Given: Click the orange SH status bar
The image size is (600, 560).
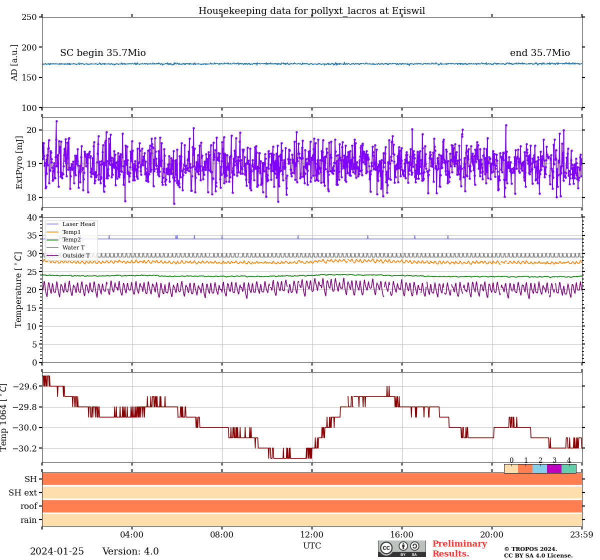Looking at the screenshot, I should [312, 479].
